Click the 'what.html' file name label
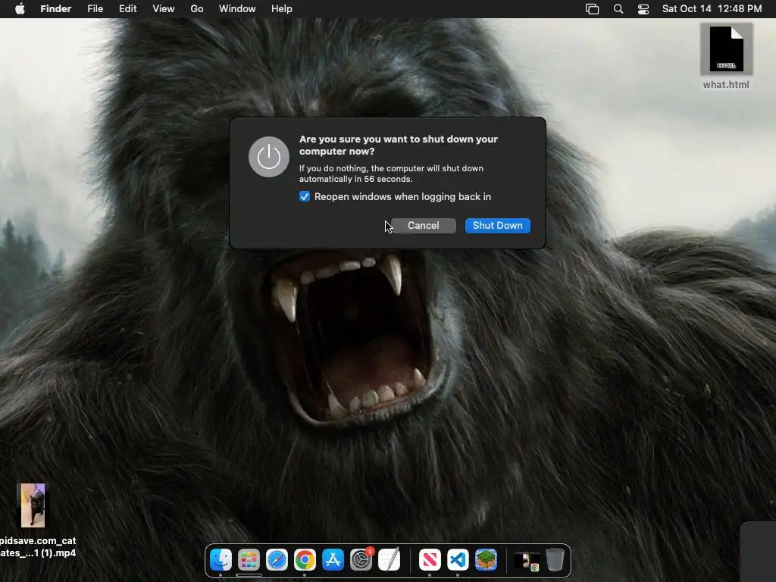Image resolution: width=776 pixels, height=582 pixels. pyautogui.click(x=726, y=85)
